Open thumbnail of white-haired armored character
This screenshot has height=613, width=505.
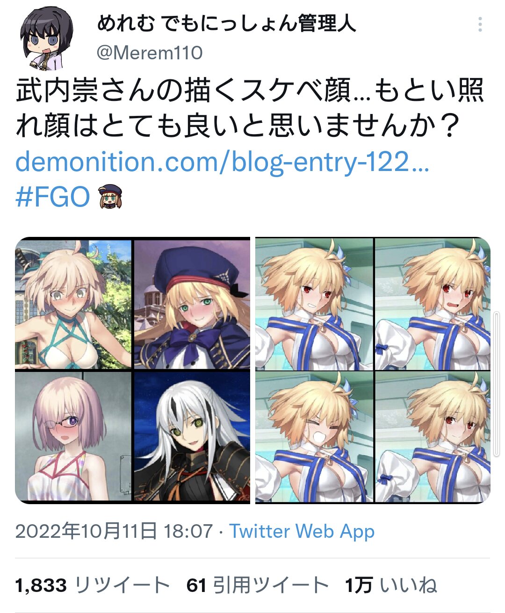coord(192,436)
